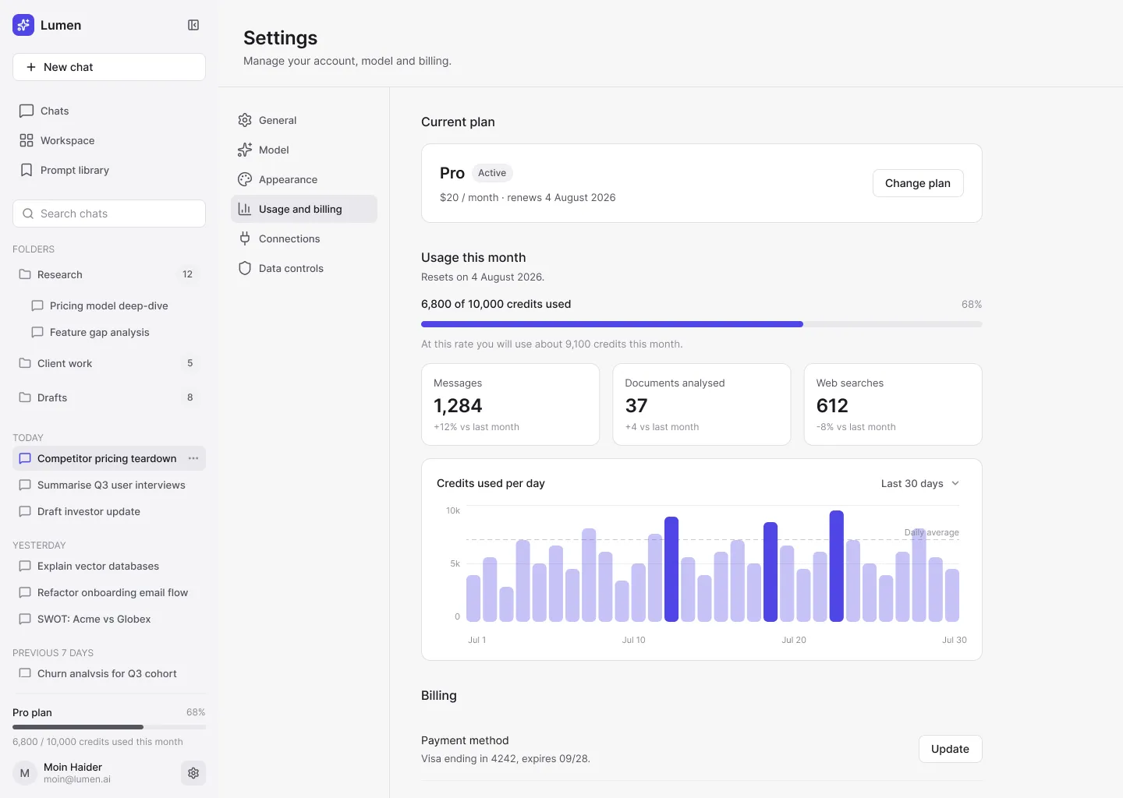The height and width of the screenshot is (798, 1123).
Task: Click the Web searches 612 card
Action: (x=893, y=404)
